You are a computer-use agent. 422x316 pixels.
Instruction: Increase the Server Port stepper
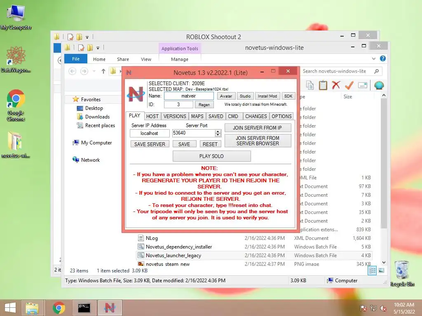tap(218, 131)
